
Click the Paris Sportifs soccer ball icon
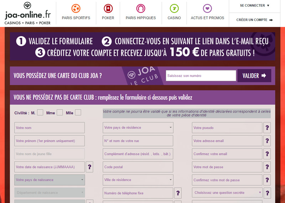coord(76,8)
